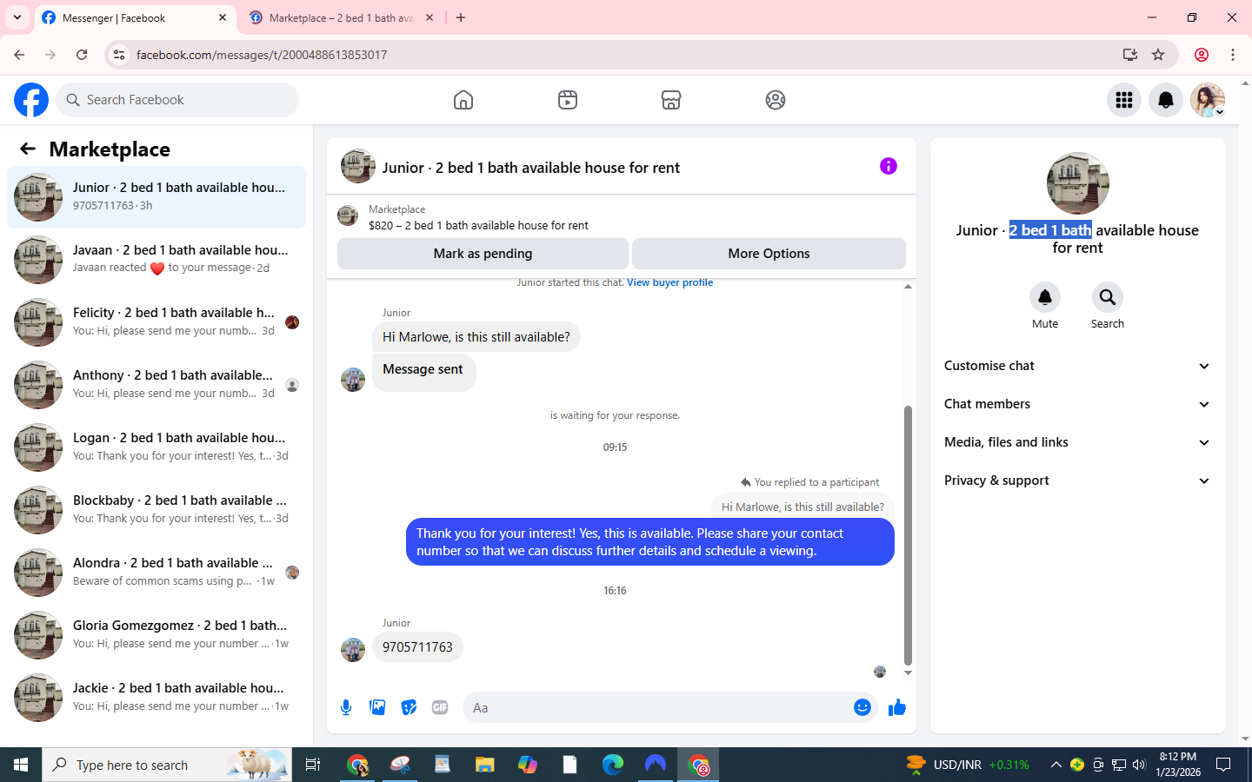Open install app icon in address bar
This screenshot has height=782, width=1252.
1130,55
